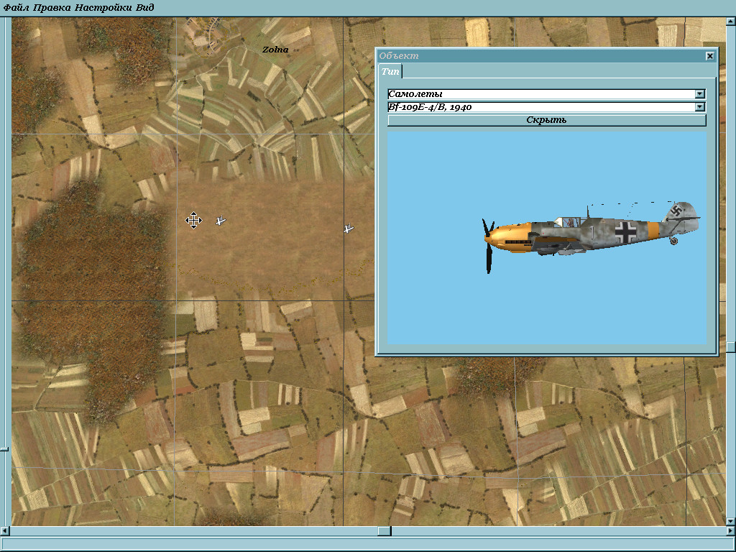This screenshot has height=552, width=736.
Task: Expand the Bf-109E-4/B aircraft dropdown arrow
Action: point(700,107)
